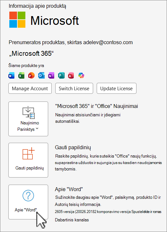Screen dimensions: 167x232
Task: Expand the Naujinimo Parinktys dropdown
Action: (28, 119)
